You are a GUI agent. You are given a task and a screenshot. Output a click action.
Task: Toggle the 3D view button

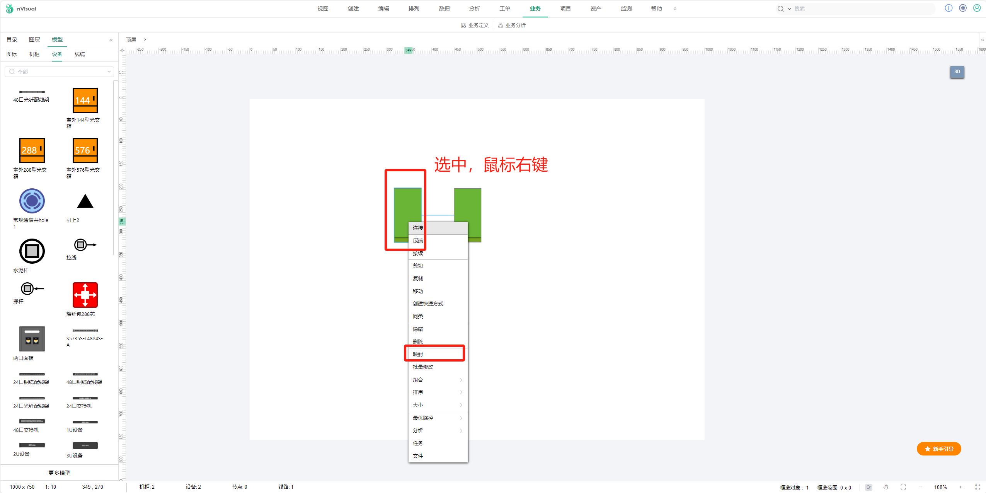[x=957, y=72]
